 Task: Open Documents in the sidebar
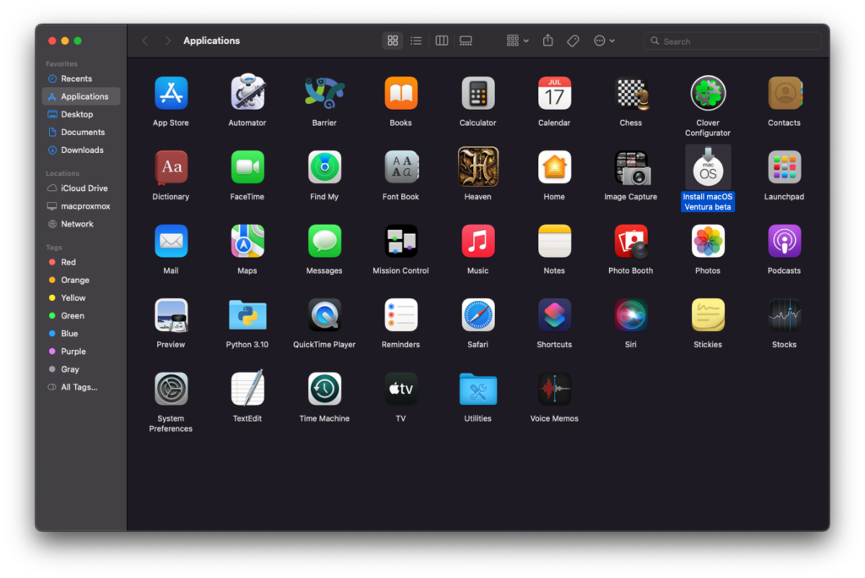point(81,132)
